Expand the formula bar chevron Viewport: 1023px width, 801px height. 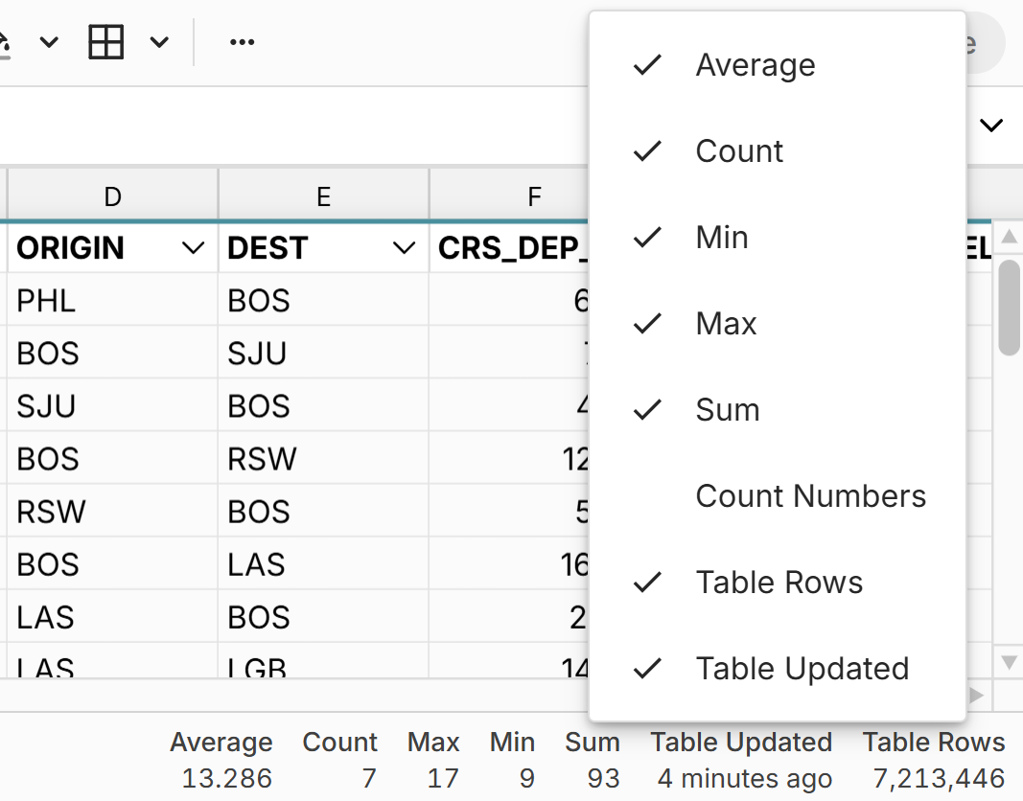click(991, 126)
